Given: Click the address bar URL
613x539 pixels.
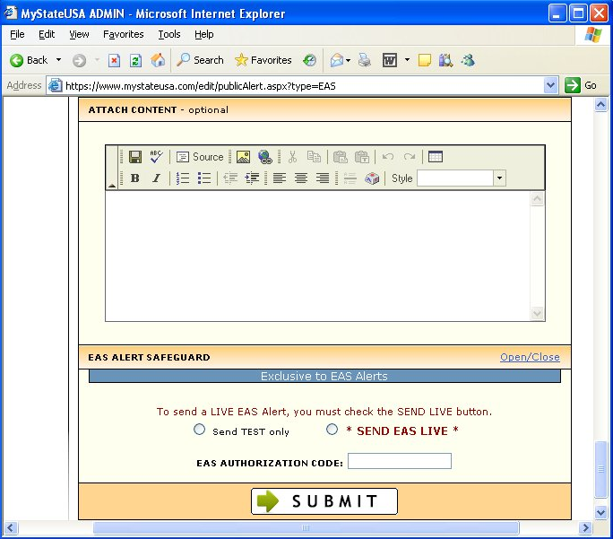Looking at the screenshot, I should (201, 86).
